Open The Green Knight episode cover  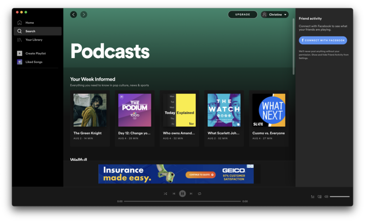tap(90, 110)
